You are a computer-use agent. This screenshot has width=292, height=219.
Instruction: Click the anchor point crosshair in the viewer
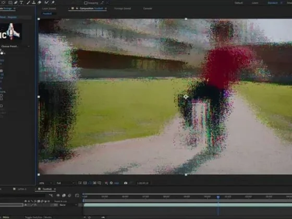tap(186, 96)
